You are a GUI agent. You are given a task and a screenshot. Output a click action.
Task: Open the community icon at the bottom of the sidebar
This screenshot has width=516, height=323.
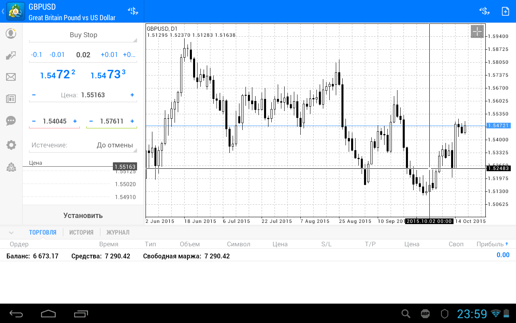pyautogui.click(x=11, y=167)
